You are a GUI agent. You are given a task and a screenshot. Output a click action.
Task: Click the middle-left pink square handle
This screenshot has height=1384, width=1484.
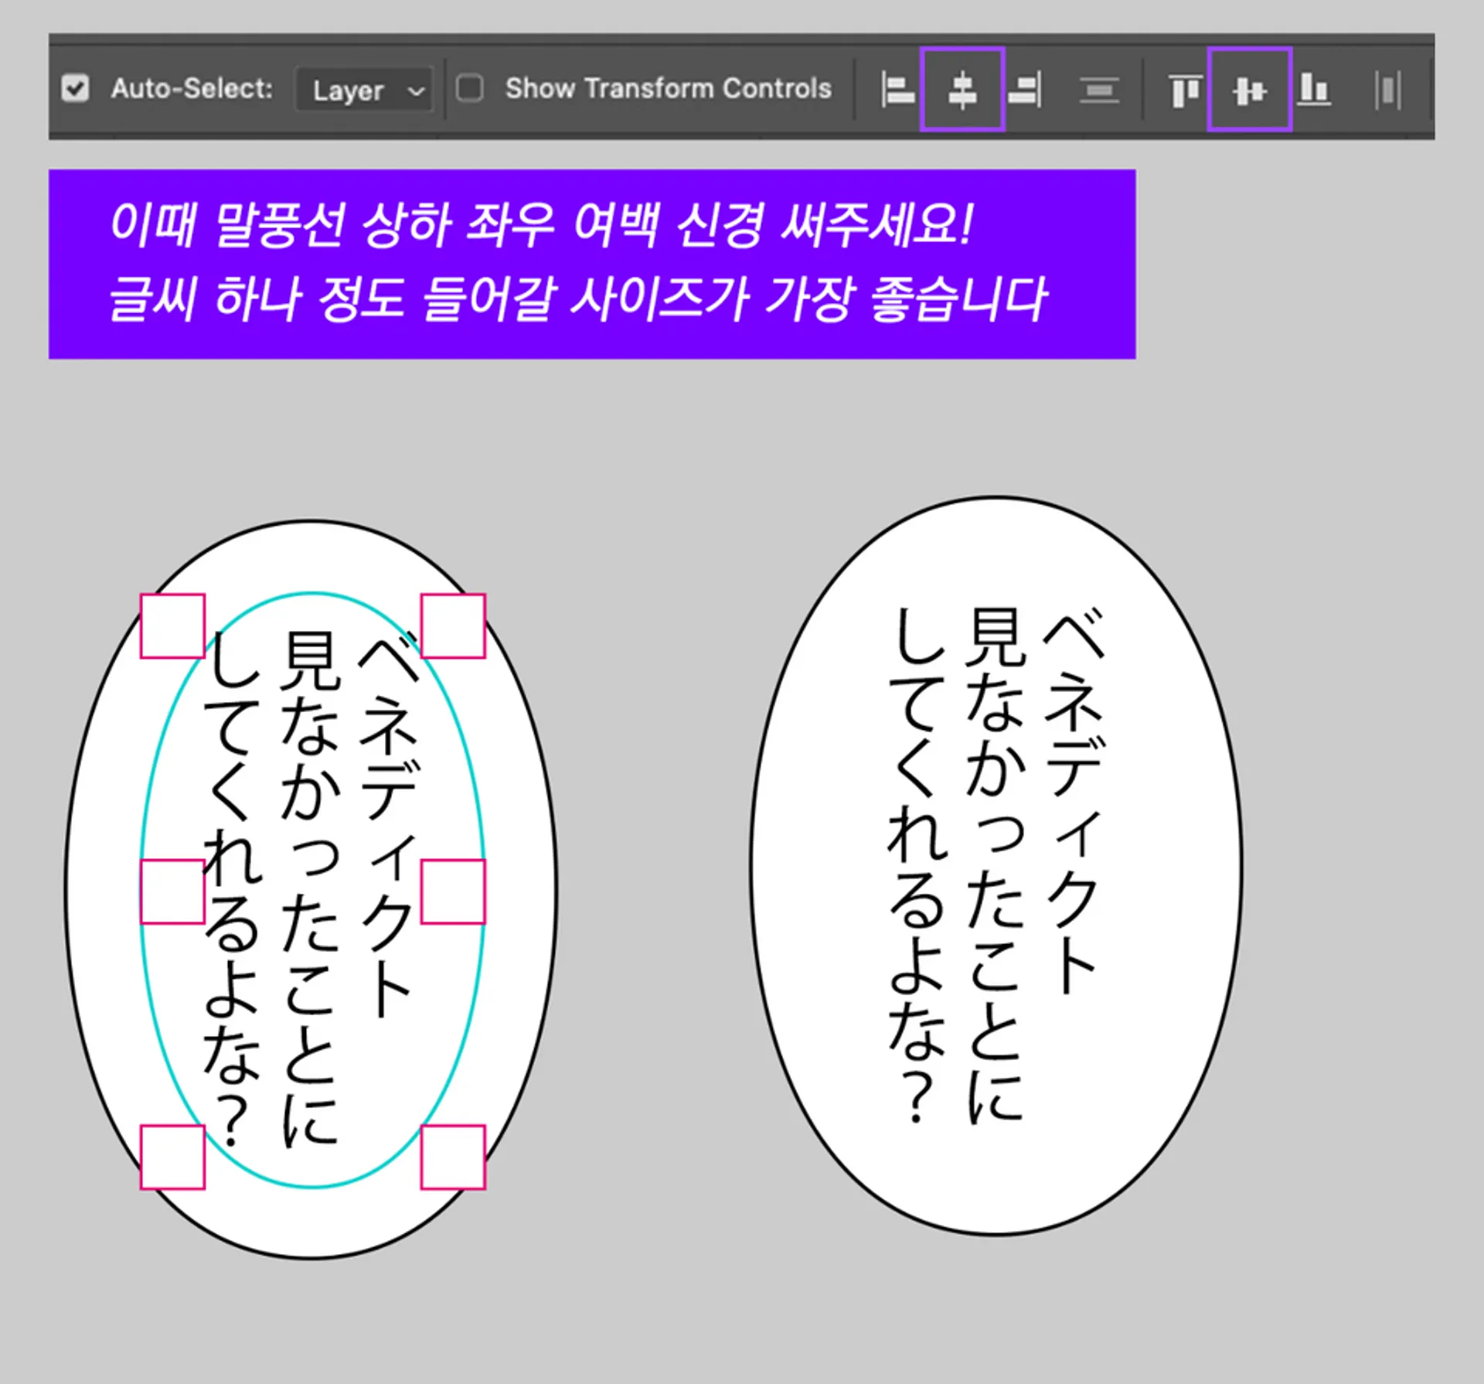coord(172,891)
